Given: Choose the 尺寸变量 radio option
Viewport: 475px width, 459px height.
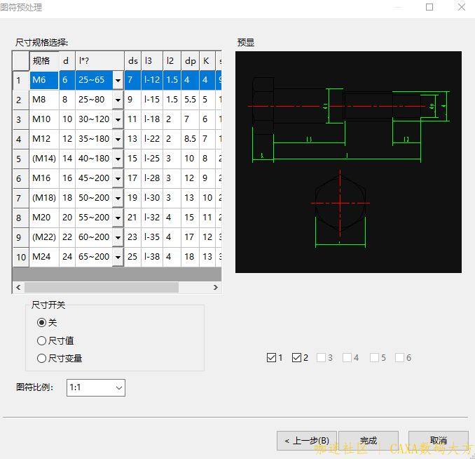Looking at the screenshot, I should pyautogui.click(x=41, y=358).
